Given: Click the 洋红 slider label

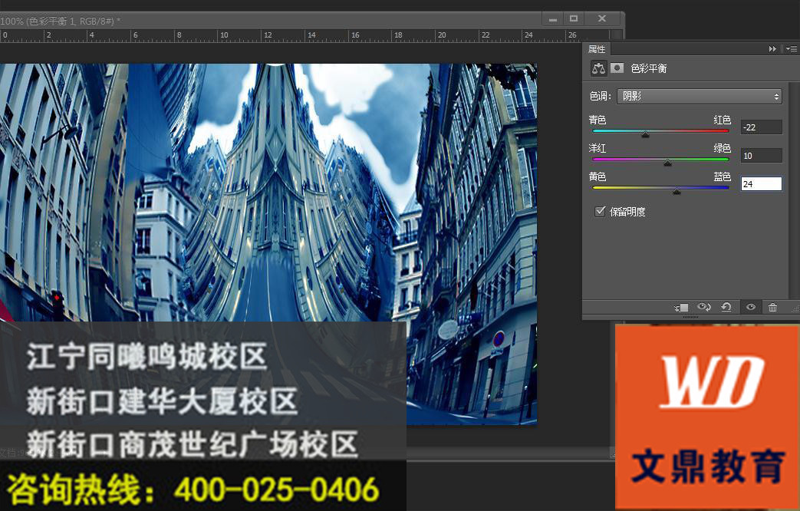Looking at the screenshot, I should (597, 149).
